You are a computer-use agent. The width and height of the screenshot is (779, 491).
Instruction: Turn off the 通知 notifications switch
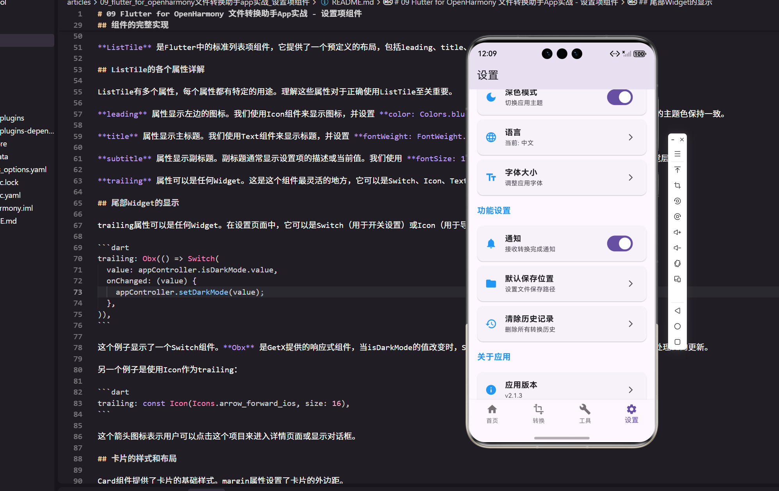[x=619, y=243]
